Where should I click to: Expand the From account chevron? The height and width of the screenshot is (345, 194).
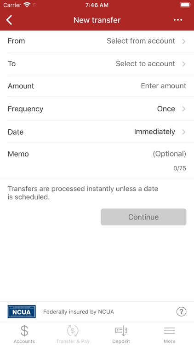[184, 41]
